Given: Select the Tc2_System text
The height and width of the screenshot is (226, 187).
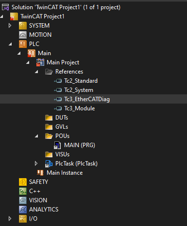Looking at the screenshot, I should coord(79,90).
